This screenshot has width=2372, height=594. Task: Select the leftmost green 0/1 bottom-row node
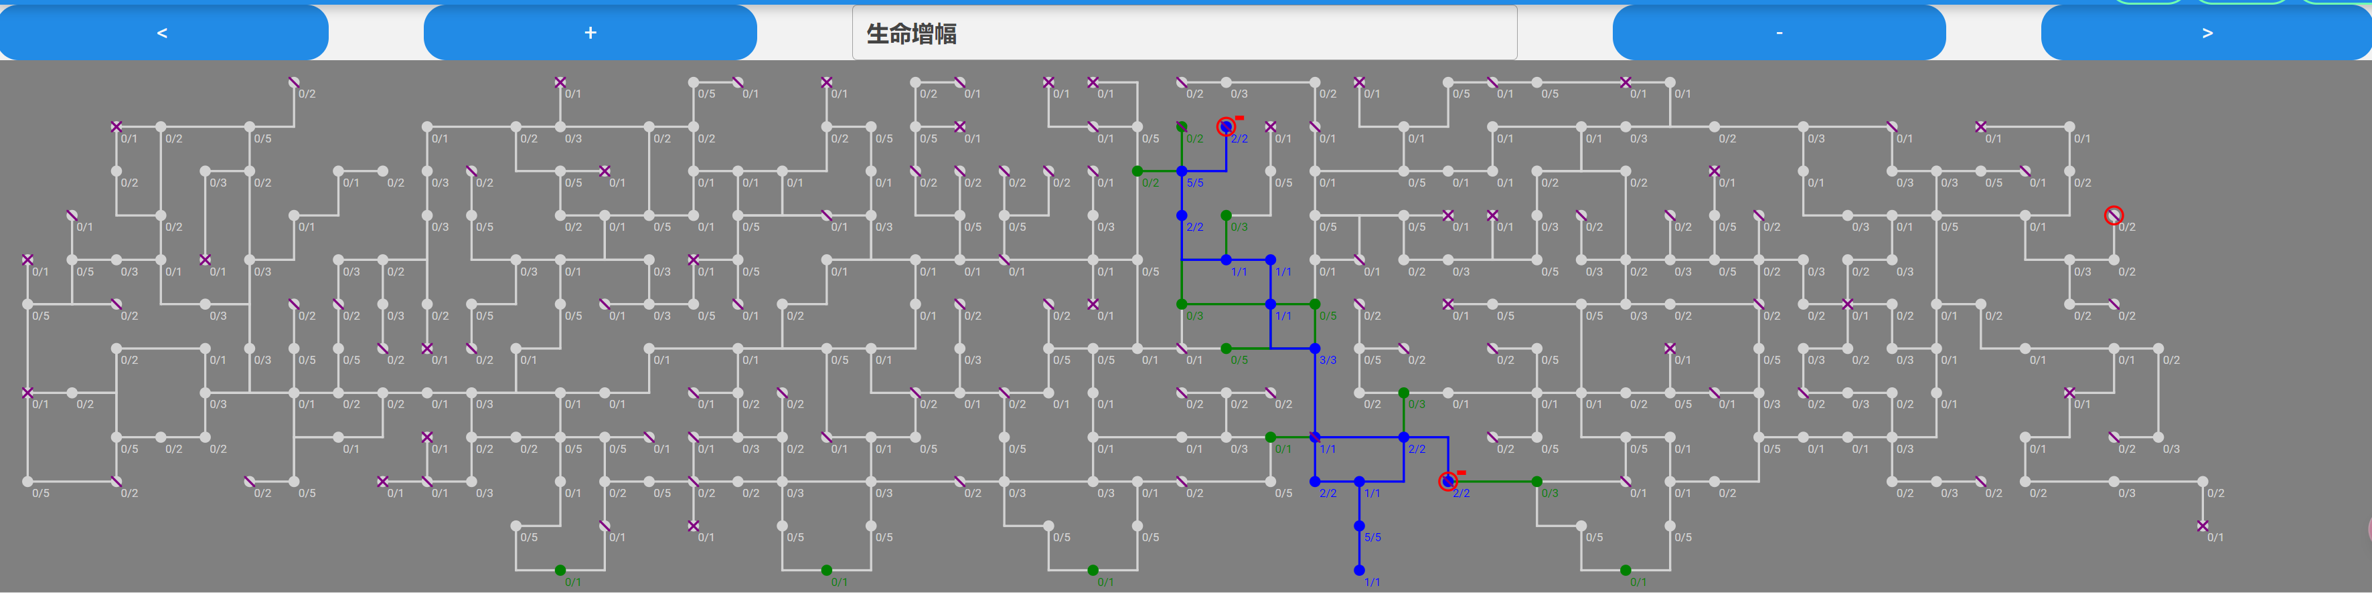(x=560, y=570)
